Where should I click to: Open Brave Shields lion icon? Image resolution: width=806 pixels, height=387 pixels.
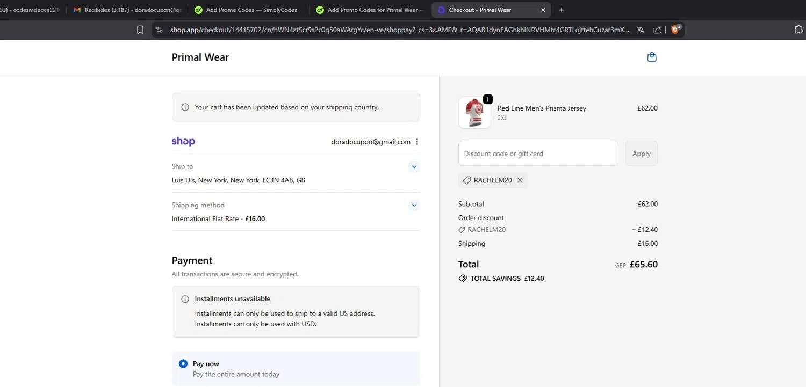point(675,30)
